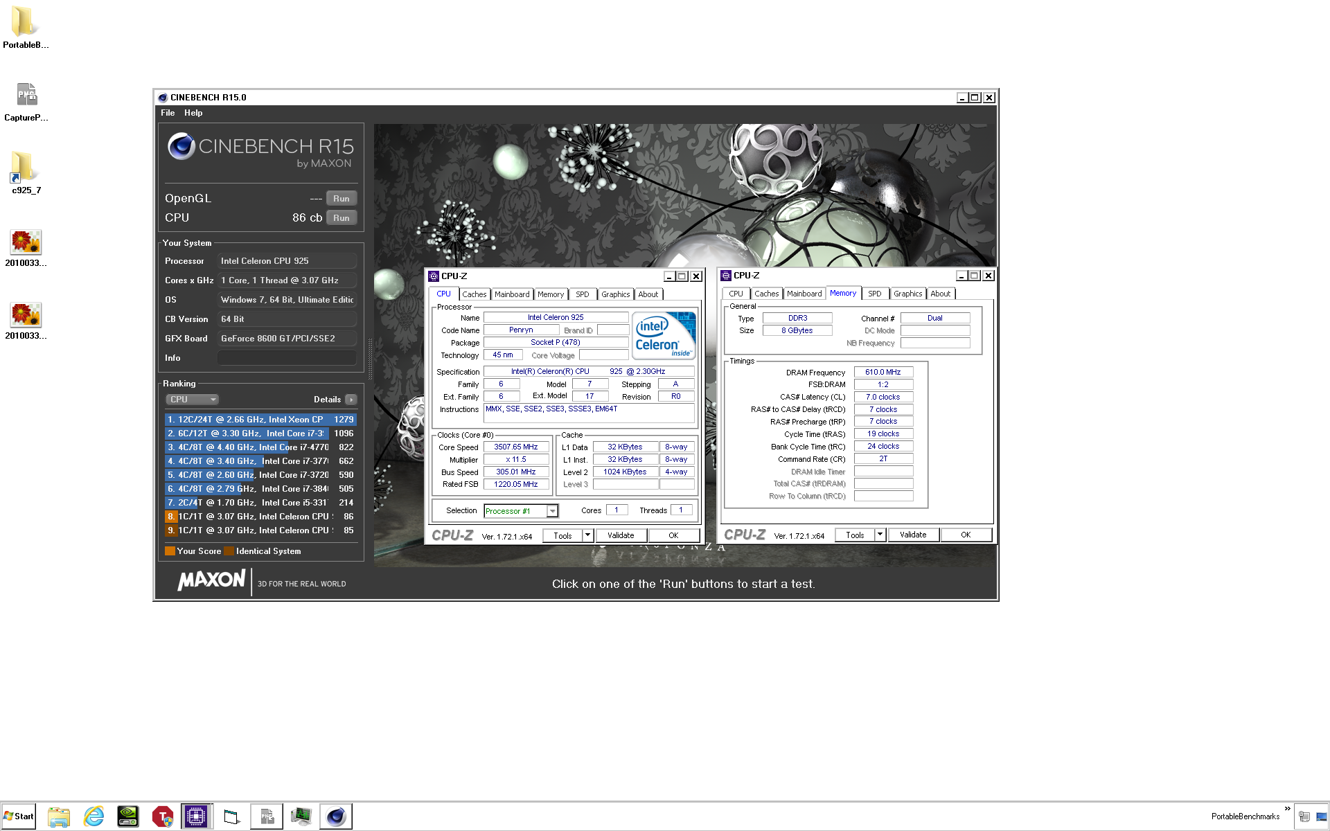Click OK in right CPU-Z
This screenshot has height=831, width=1330.
pyautogui.click(x=966, y=535)
